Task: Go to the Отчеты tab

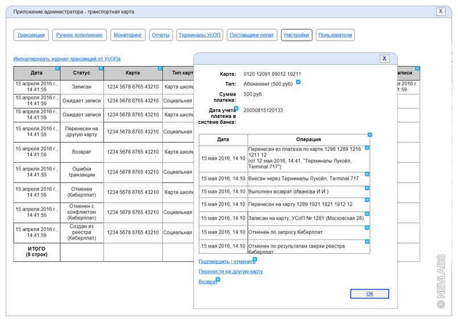Action: pyautogui.click(x=161, y=35)
